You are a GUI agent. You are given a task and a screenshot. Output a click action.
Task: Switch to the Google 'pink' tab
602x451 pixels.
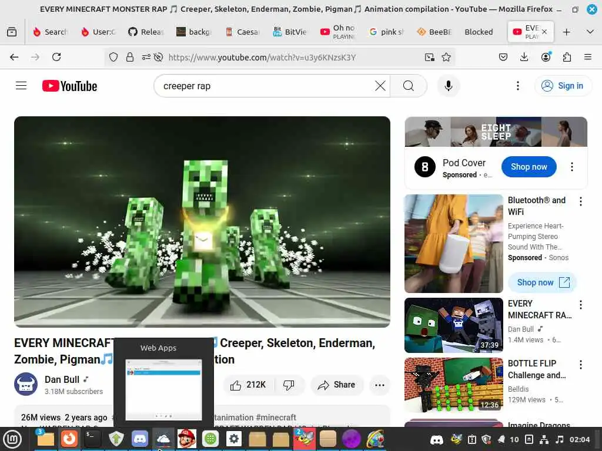(386, 32)
